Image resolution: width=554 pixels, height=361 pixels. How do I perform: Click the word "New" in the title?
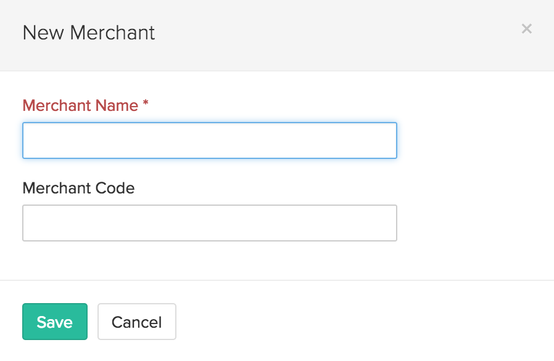[x=43, y=33]
